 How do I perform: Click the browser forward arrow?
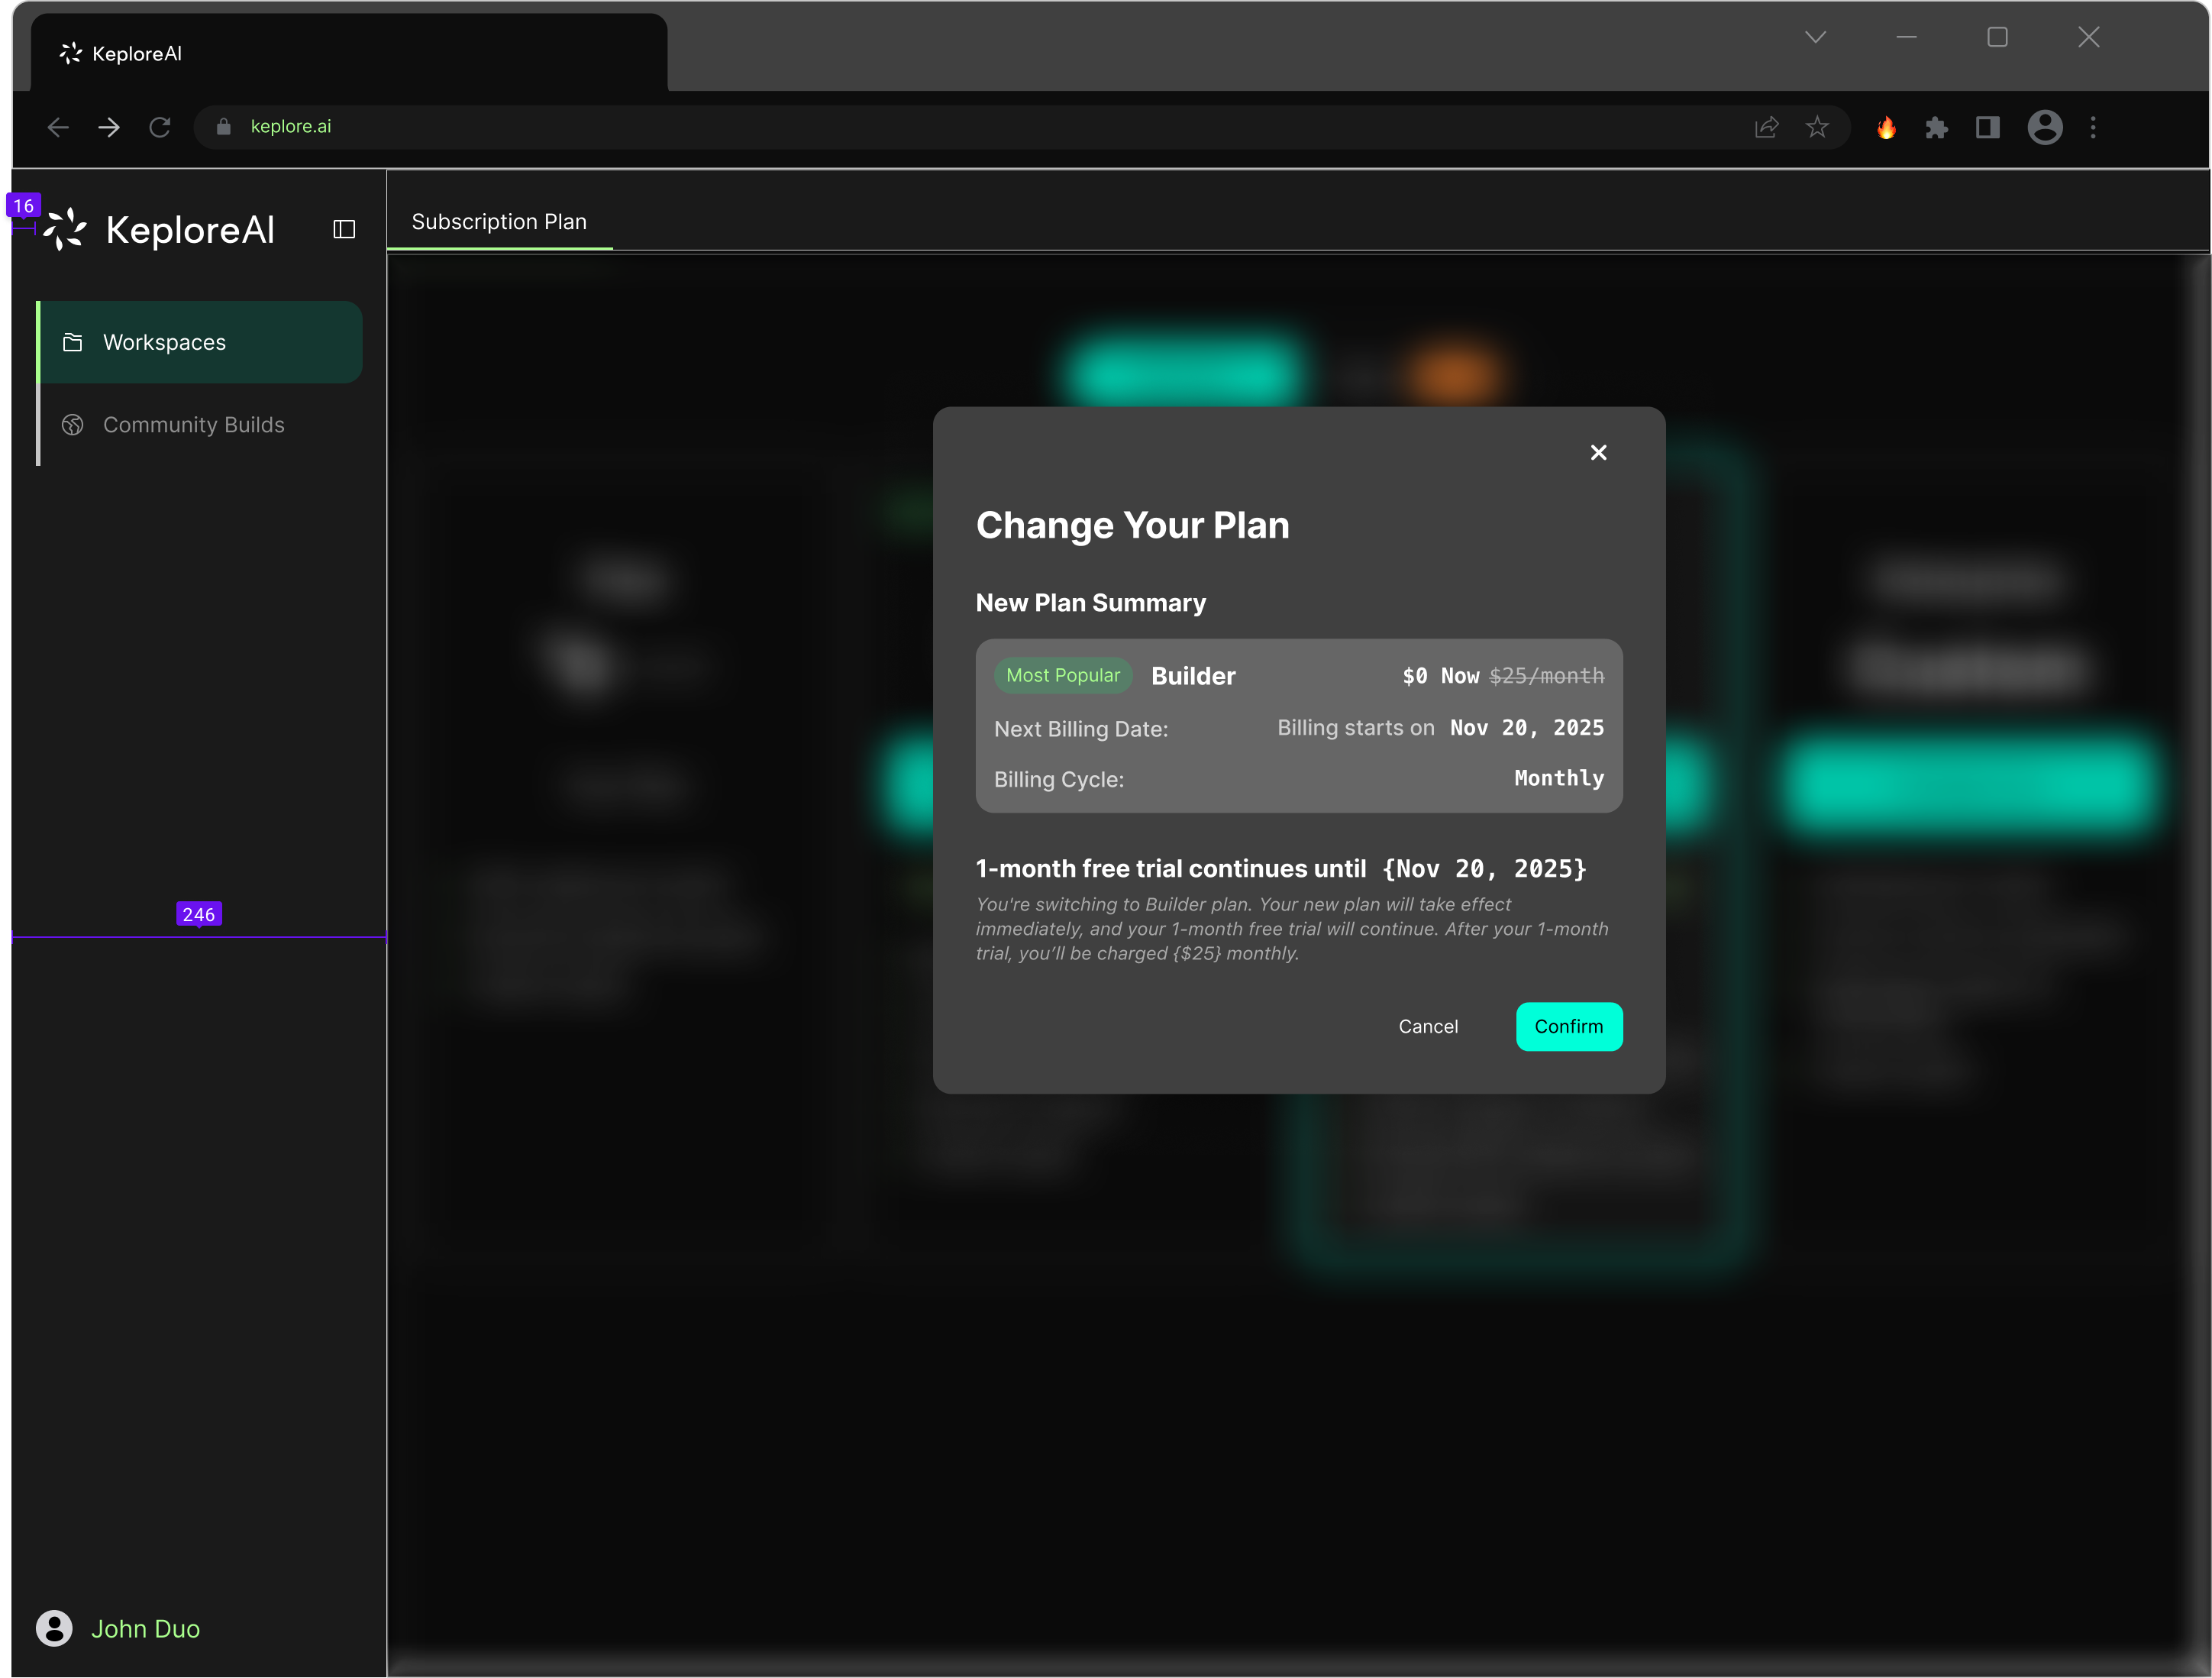(109, 127)
